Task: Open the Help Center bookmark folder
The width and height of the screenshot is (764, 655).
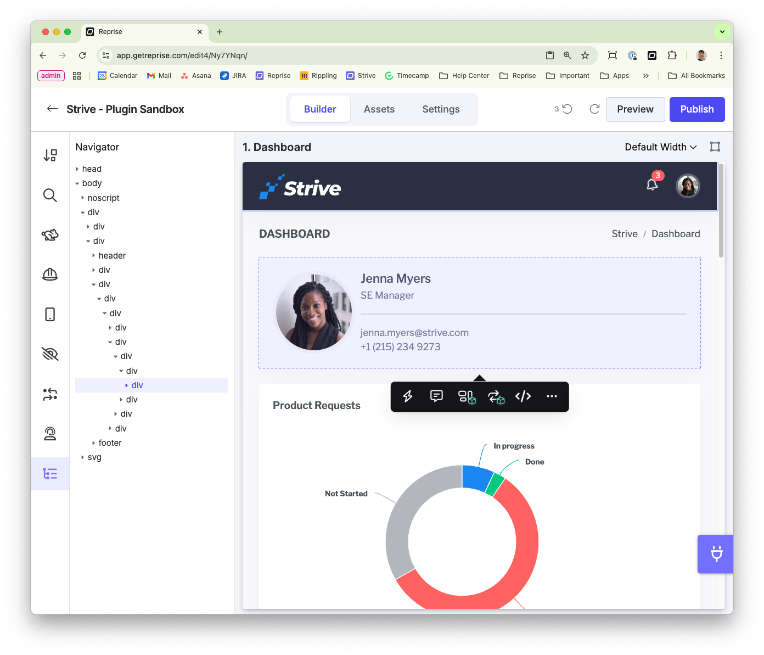Action: [x=464, y=76]
